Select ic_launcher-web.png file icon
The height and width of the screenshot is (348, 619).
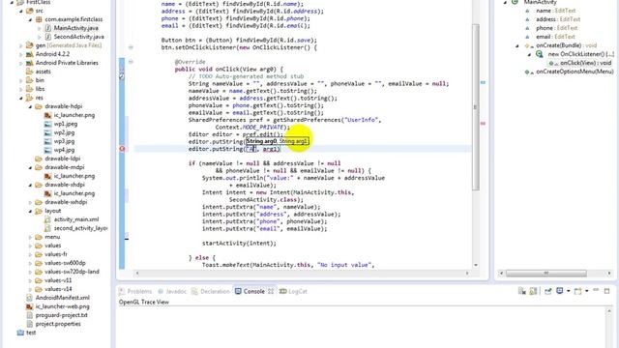click(x=29, y=306)
